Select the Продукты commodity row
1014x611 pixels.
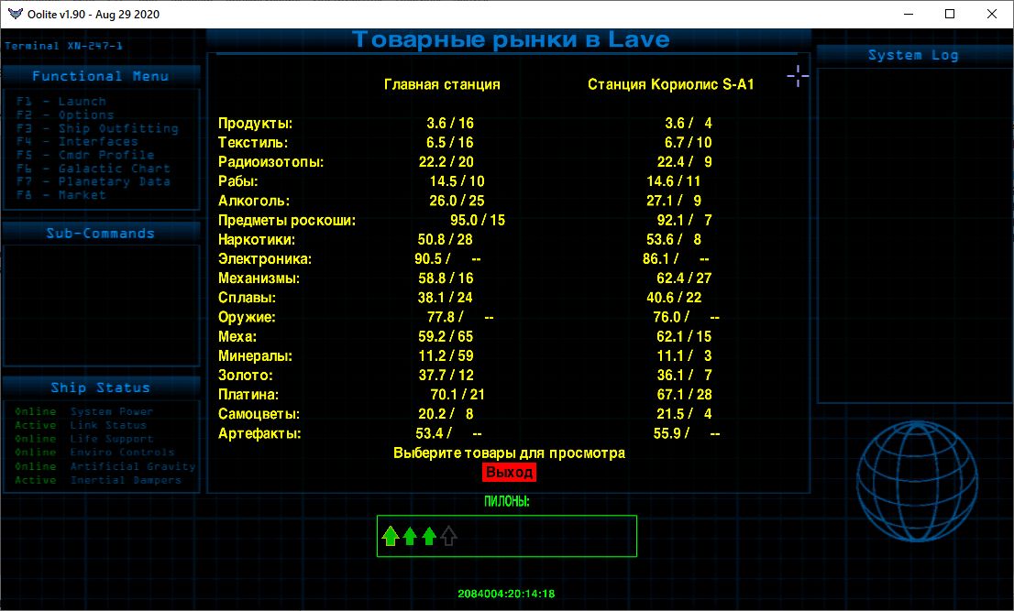pos(255,123)
